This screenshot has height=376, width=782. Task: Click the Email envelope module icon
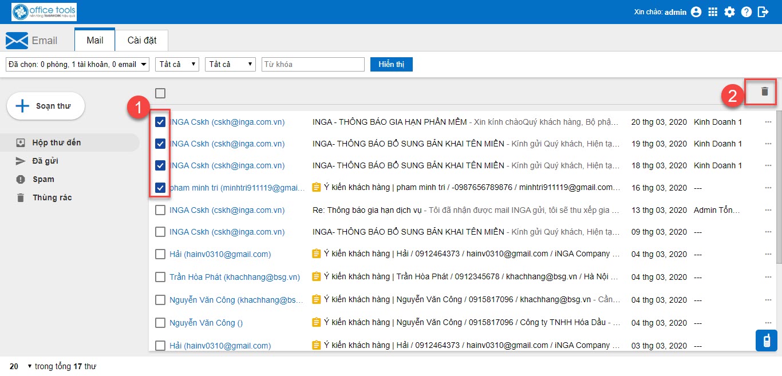pos(17,41)
